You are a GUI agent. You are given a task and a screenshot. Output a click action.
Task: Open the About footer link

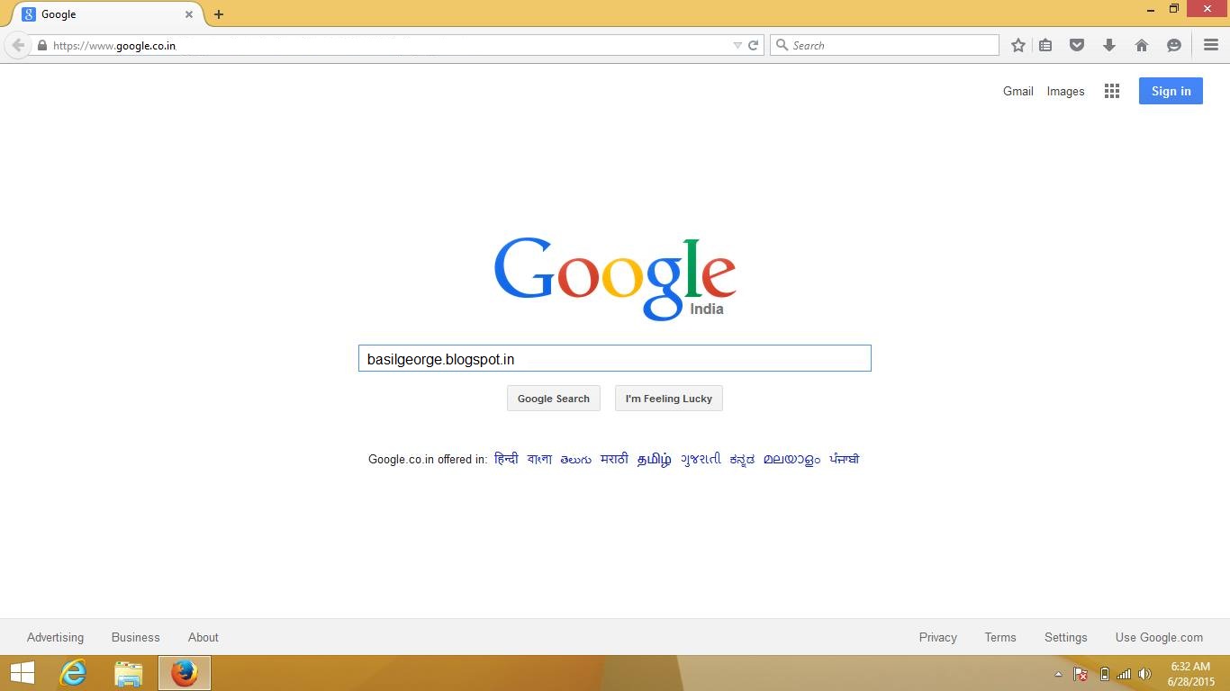203,637
